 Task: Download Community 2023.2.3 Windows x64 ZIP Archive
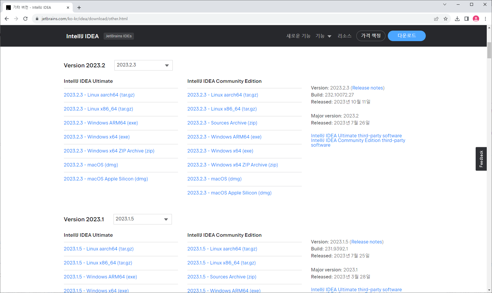233,165
